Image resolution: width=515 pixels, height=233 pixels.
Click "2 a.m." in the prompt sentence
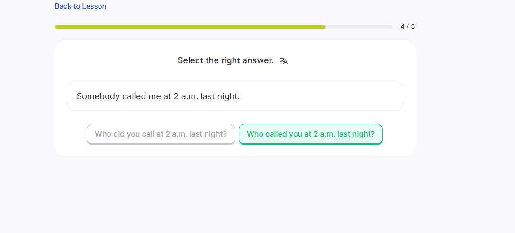click(186, 96)
